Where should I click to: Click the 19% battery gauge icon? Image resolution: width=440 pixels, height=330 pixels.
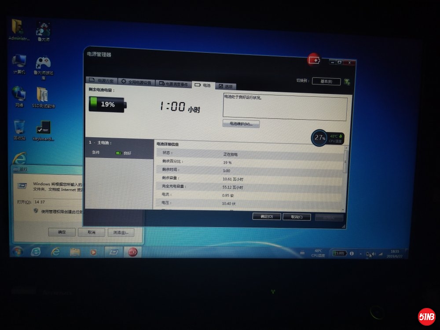click(x=107, y=104)
